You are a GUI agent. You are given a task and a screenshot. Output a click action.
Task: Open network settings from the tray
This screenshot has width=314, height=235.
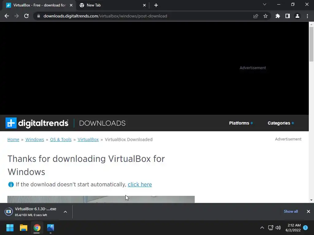click(x=271, y=228)
